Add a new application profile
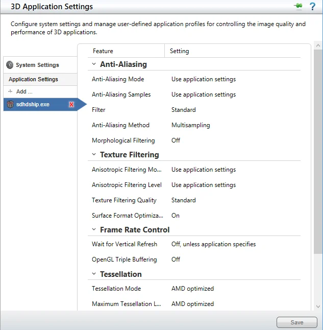 pos(40,91)
